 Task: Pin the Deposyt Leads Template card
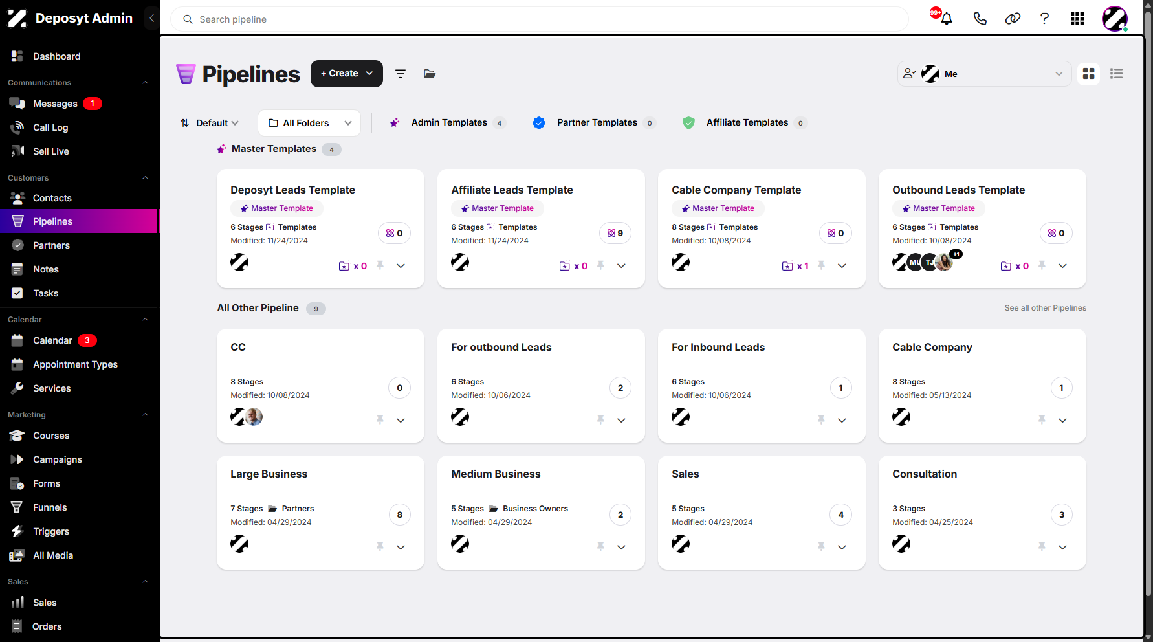[380, 265]
